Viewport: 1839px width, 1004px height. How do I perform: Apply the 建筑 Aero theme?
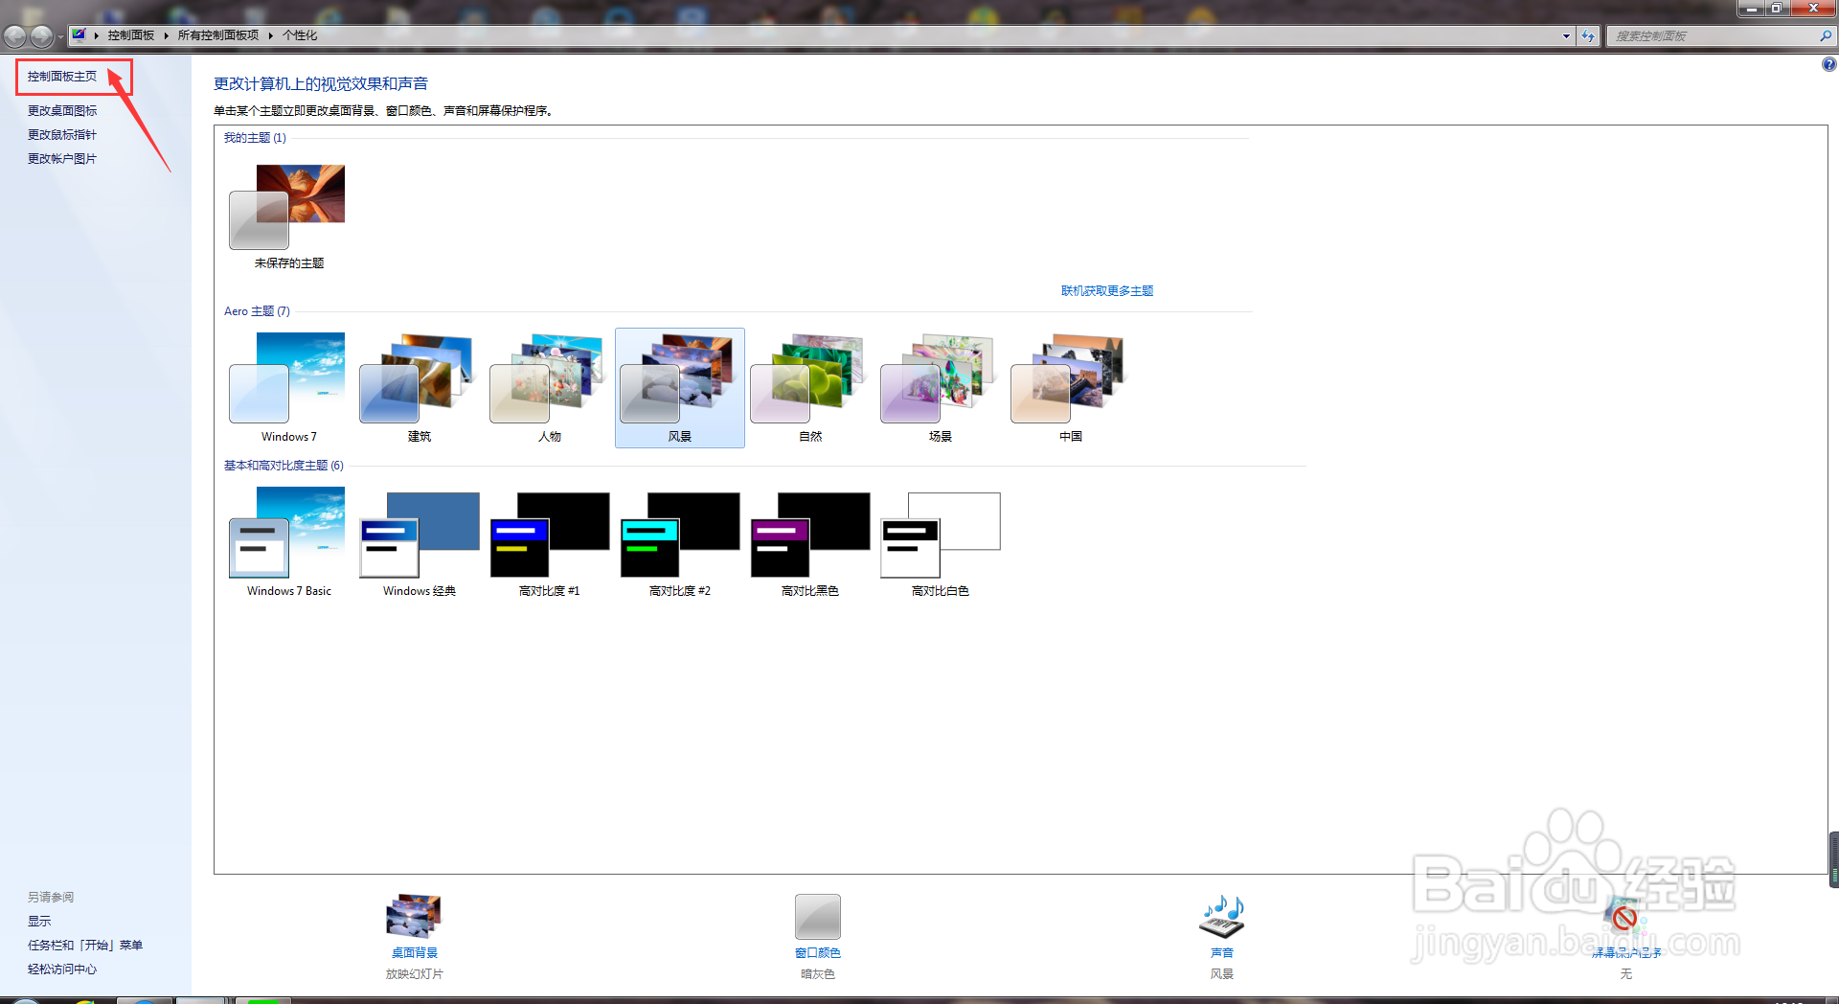click(x=419, y=378)
